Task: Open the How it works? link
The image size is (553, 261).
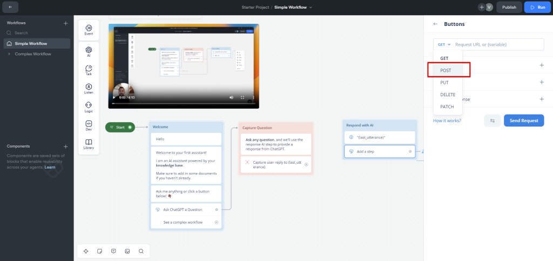Action: point(447,121)
